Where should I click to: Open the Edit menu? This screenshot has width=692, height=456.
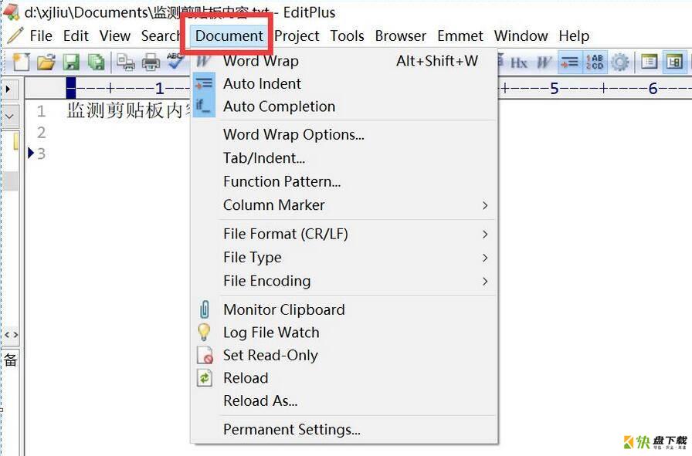[x=76, y=35]
